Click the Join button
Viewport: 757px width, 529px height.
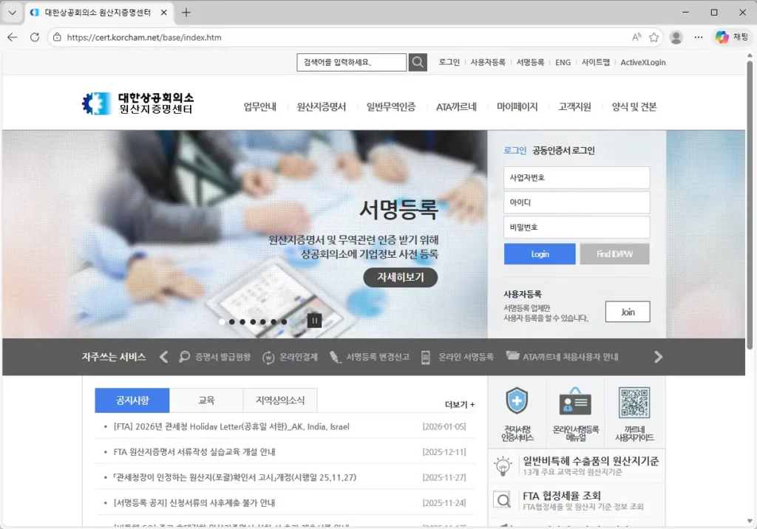point(628,312)
